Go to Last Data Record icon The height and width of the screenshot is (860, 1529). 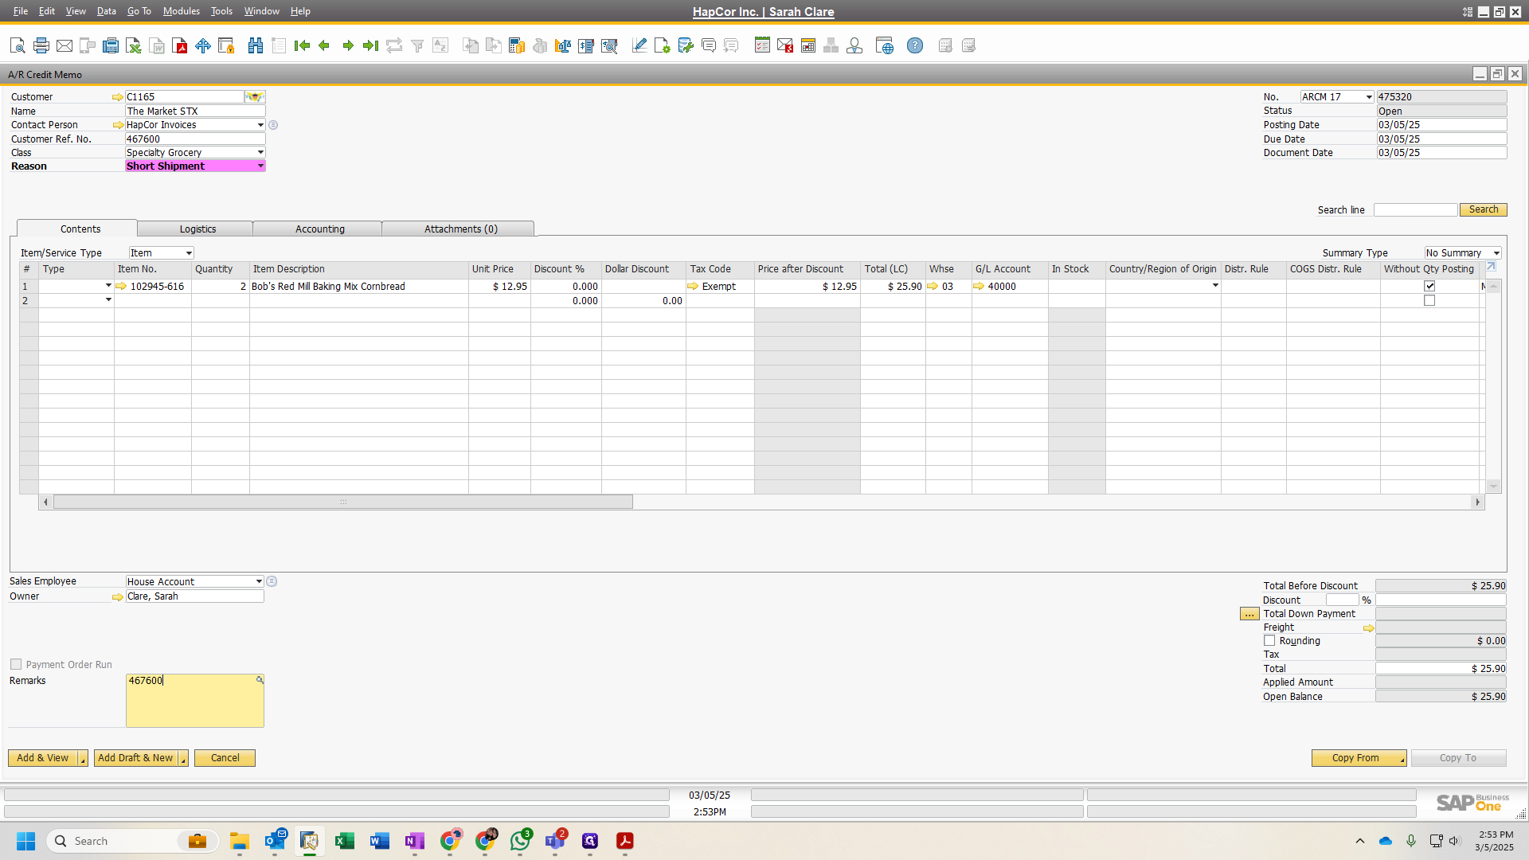click(370, 46)
